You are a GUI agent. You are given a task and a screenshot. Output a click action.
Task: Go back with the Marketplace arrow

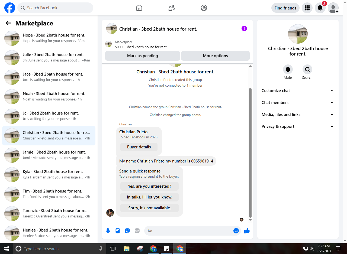coord(8,23)
